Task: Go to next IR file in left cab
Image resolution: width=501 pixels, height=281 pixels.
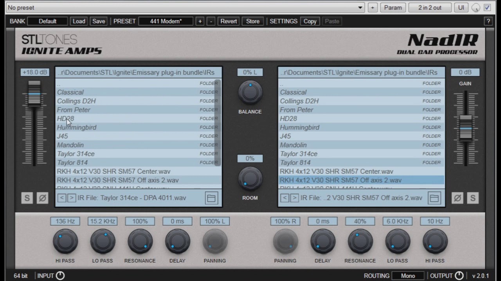Action: point(71,198)
